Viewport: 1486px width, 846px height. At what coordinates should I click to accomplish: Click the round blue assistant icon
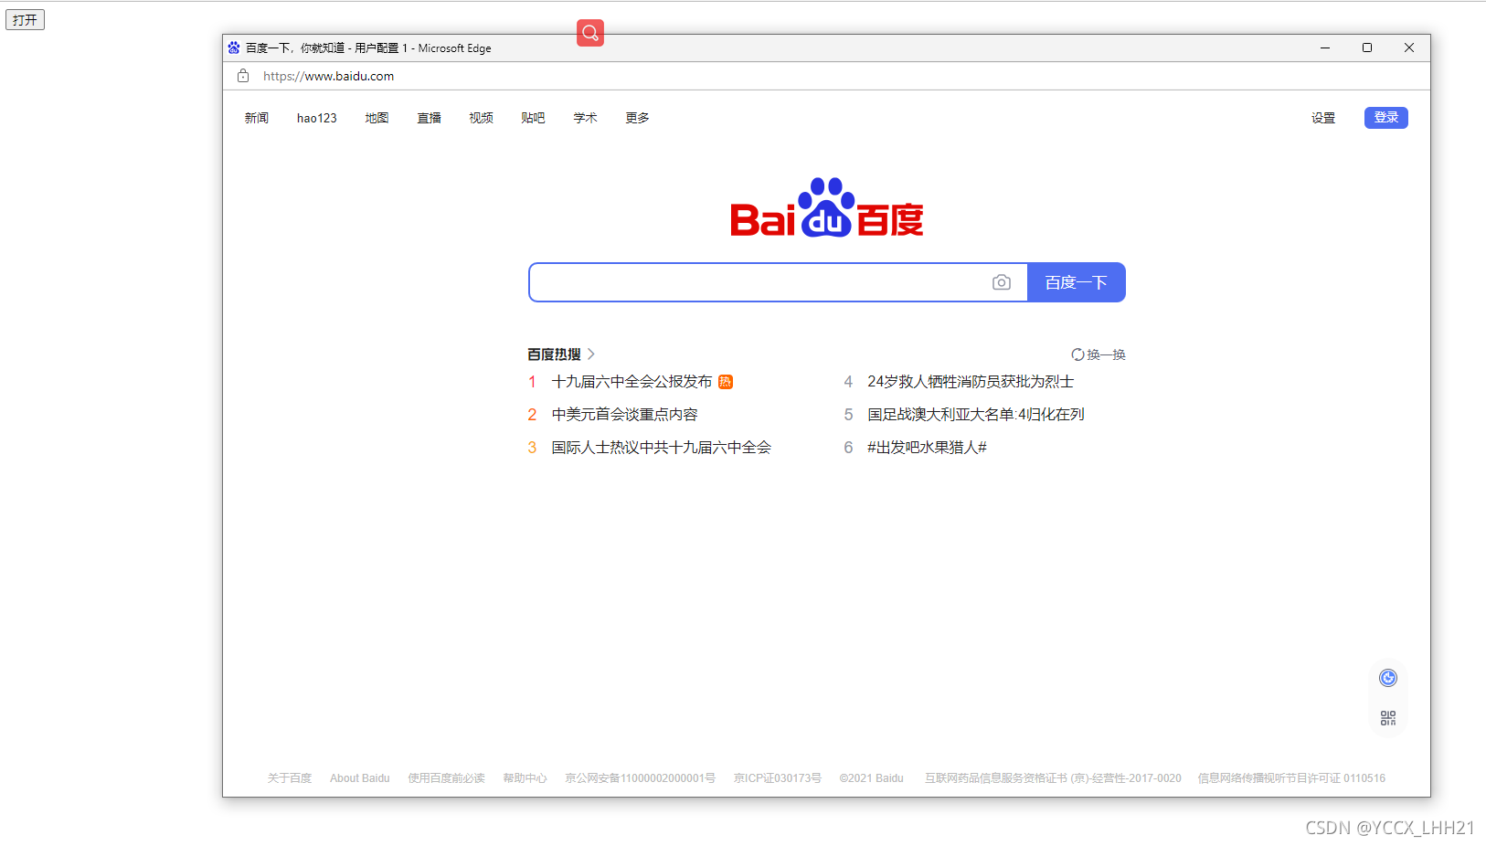click(1388, 678)
